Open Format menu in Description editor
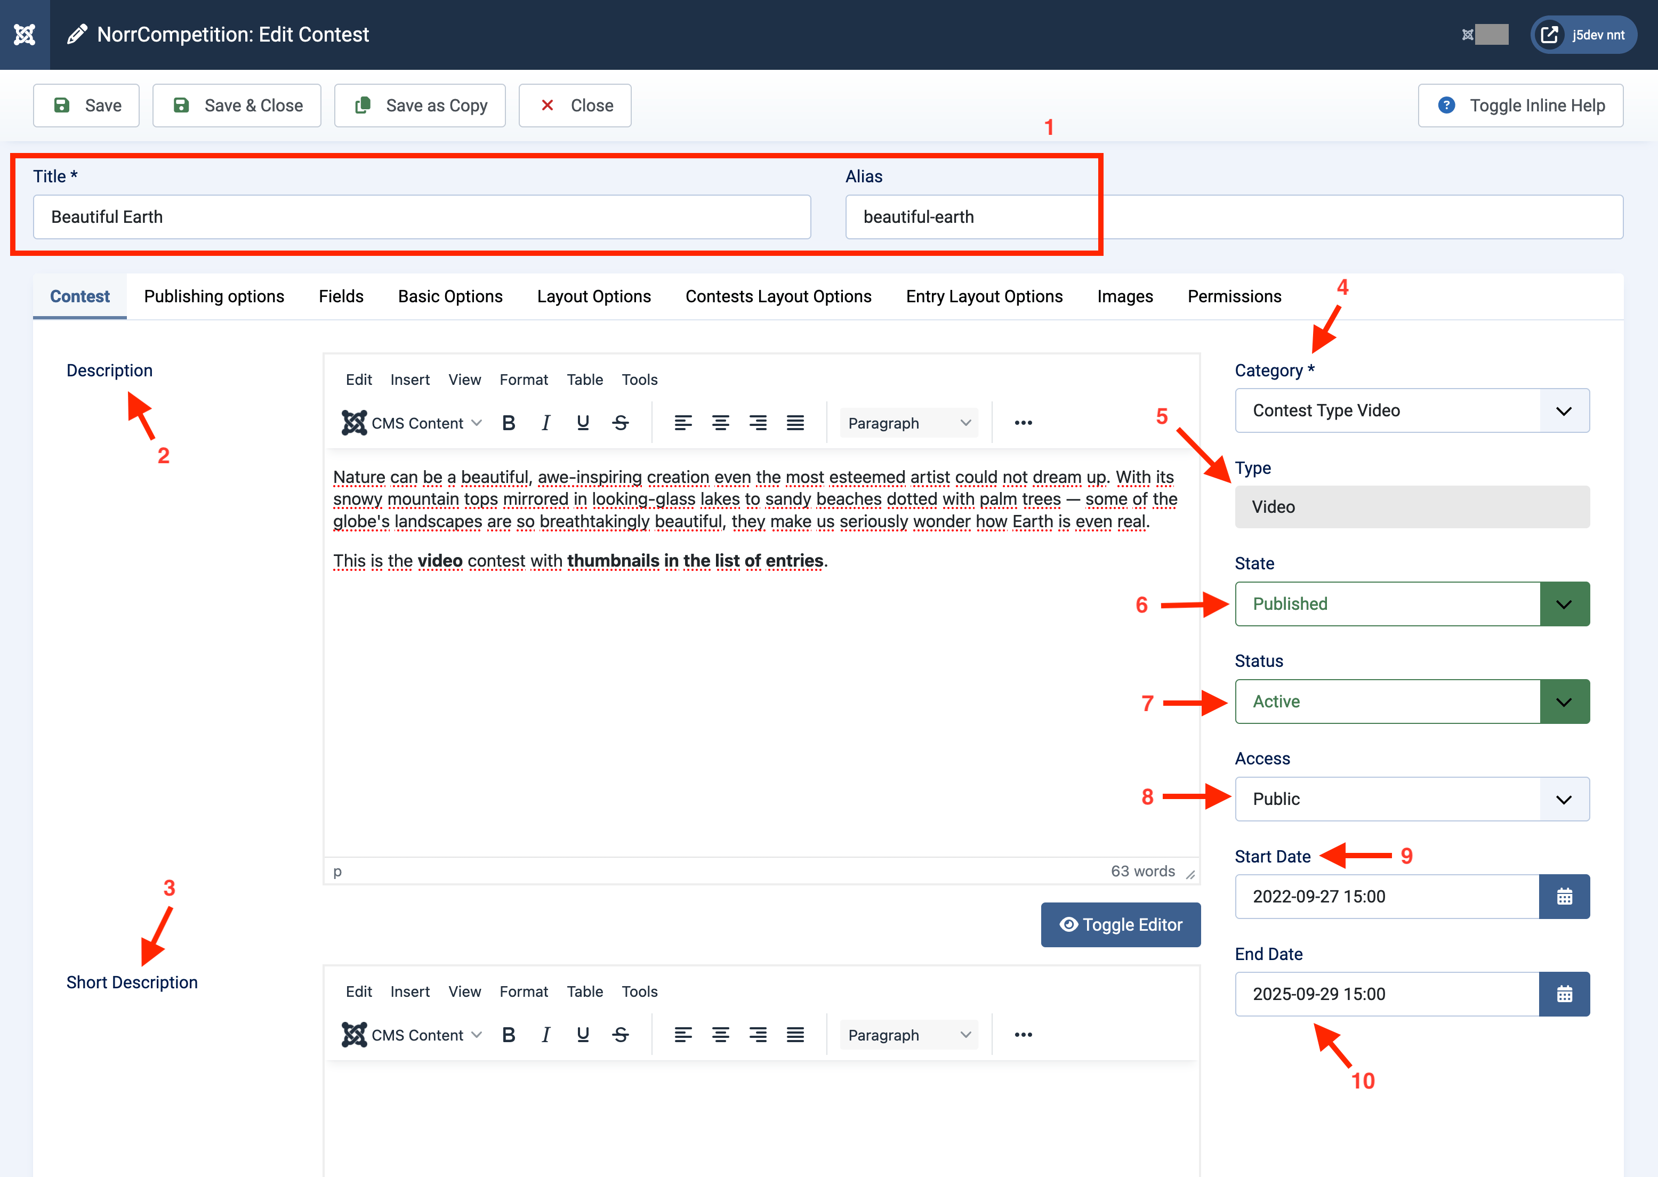This screenshot has width=1658, height=1177. (x=523, y=380)
